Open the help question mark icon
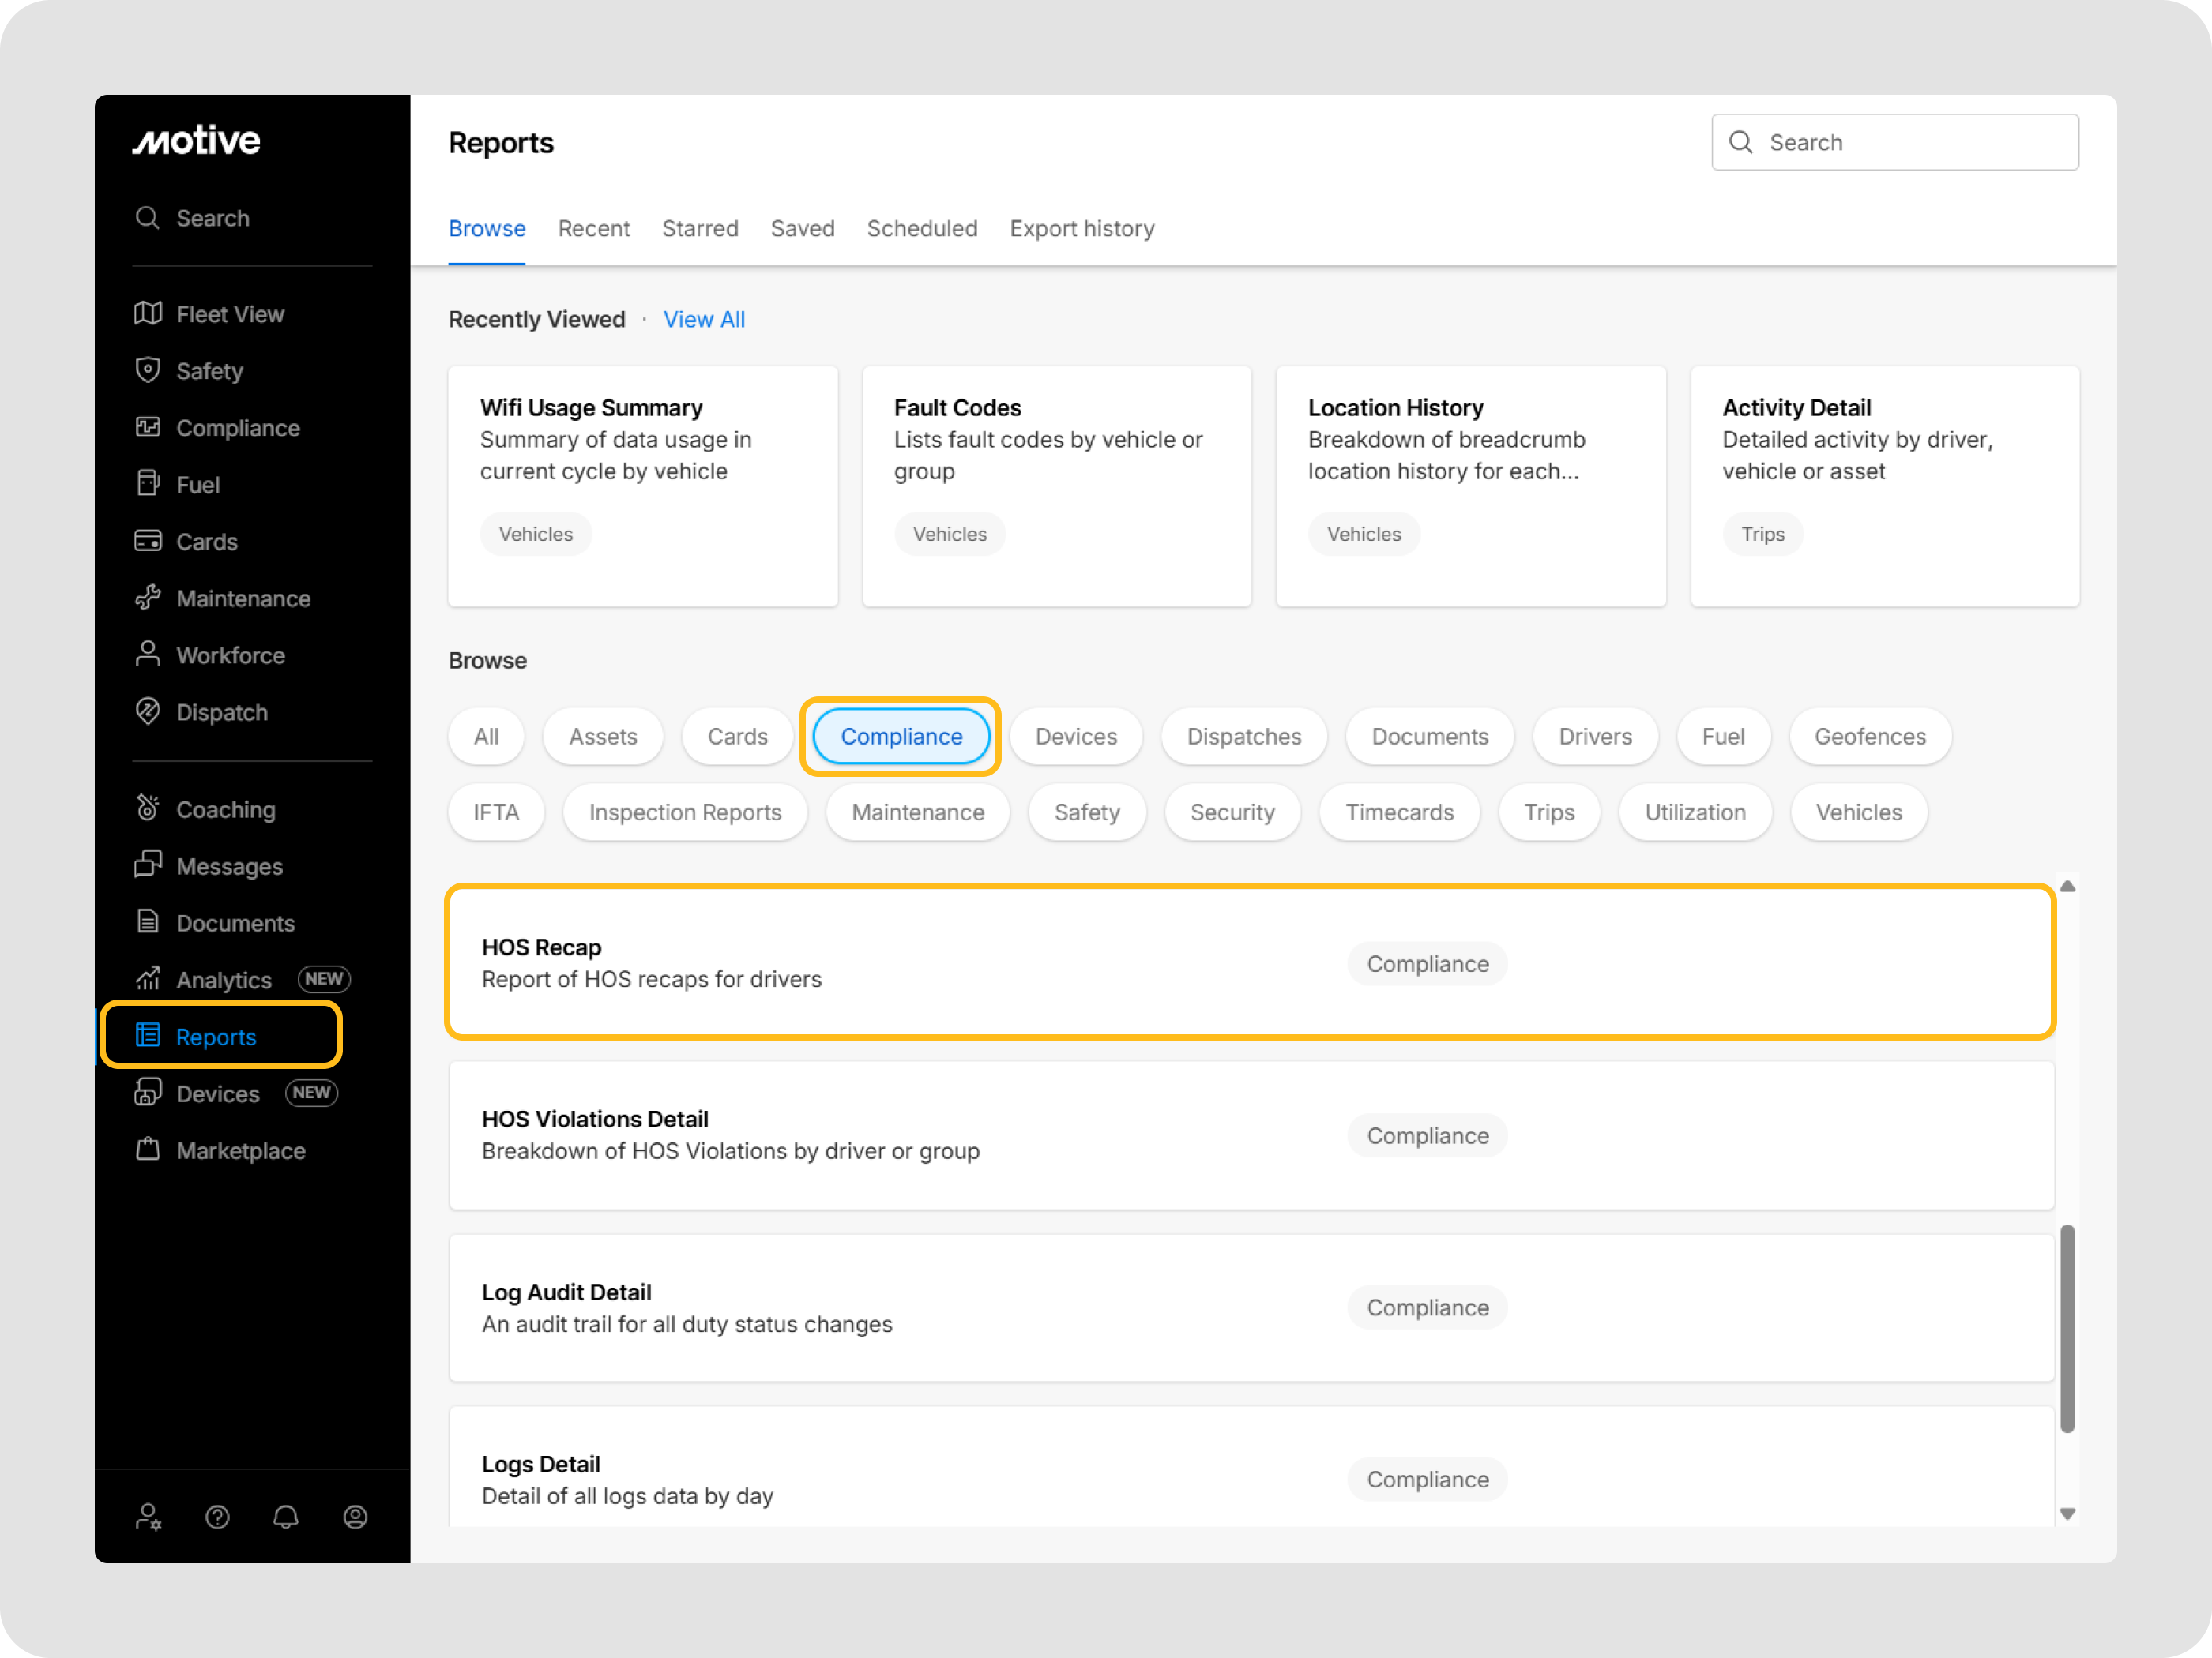2212x1658 pixels. (217, 1517)
